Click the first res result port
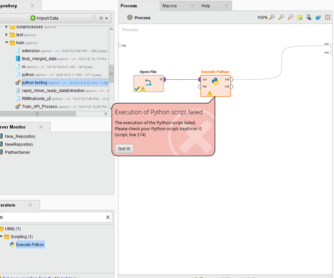The height and width of the screenshot is (278, 334). (331, 45)
